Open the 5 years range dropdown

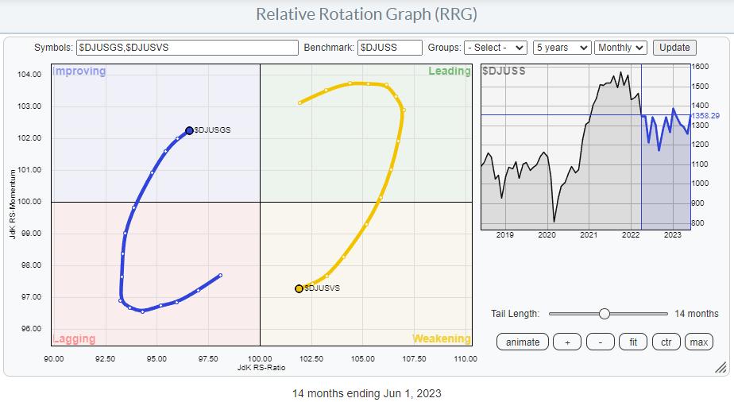(x=562, y=48)
